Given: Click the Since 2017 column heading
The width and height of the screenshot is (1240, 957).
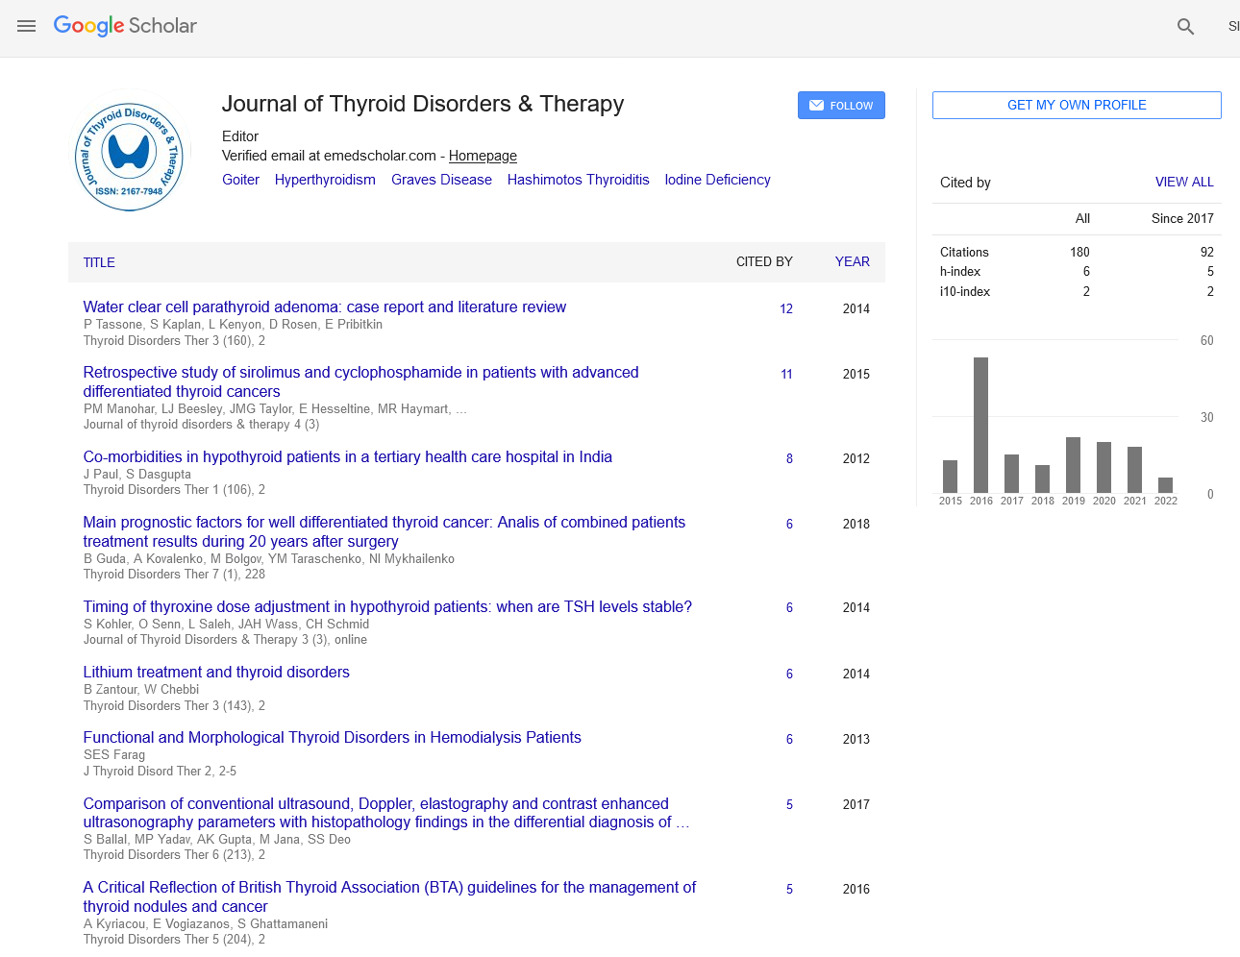Looking at the screenshot, I should (x=1182, y=218).
